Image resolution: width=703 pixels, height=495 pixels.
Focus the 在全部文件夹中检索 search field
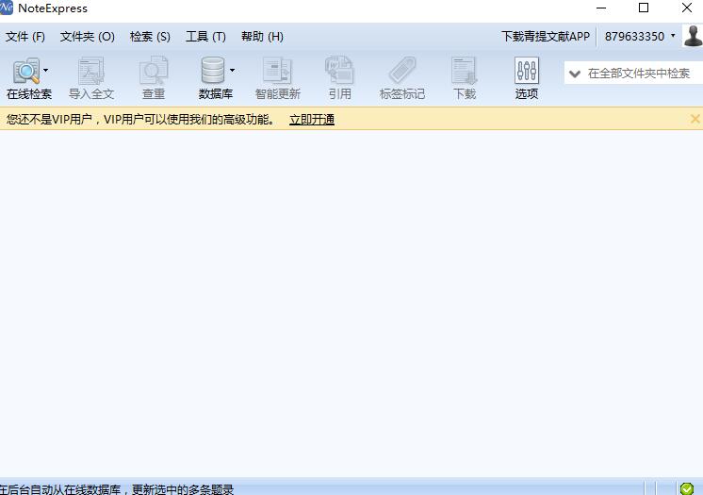639,74
